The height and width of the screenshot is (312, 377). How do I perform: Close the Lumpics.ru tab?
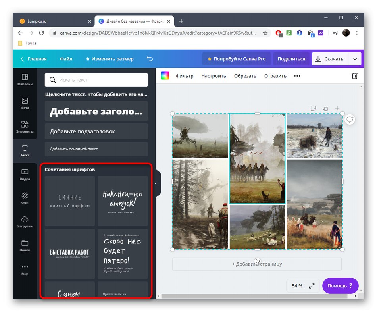coord(90,21)
